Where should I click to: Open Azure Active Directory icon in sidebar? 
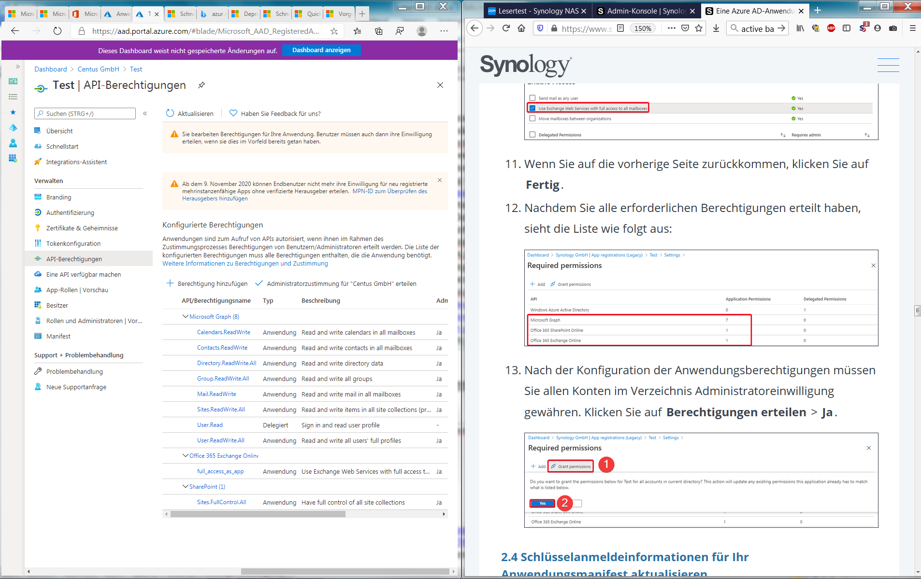13,127
